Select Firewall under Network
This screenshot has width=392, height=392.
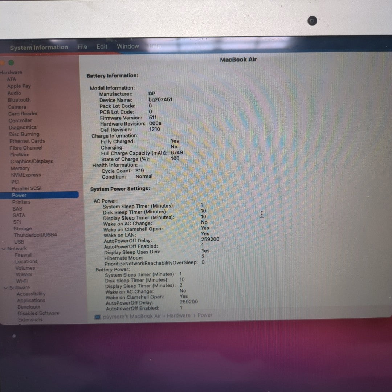(x=24, y=255)
